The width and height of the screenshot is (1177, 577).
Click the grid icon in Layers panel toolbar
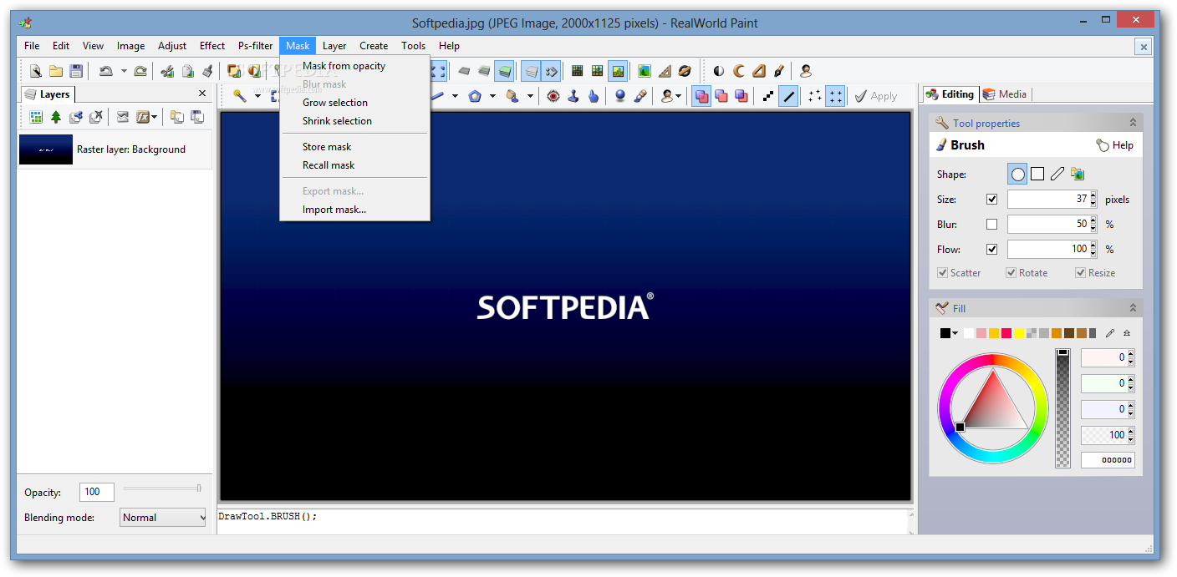point(36,117)
